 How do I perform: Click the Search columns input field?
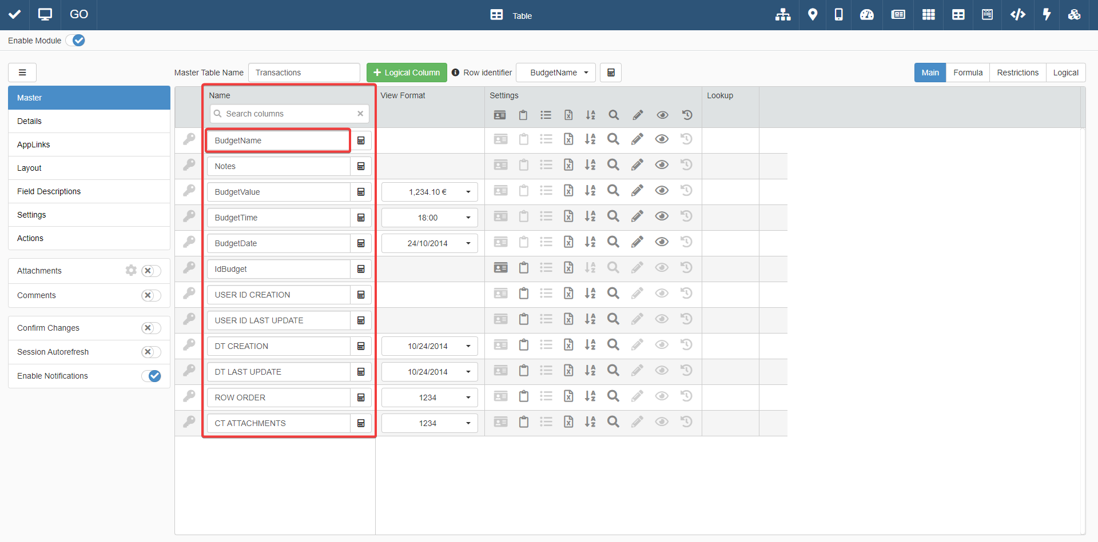click(289, 114)
